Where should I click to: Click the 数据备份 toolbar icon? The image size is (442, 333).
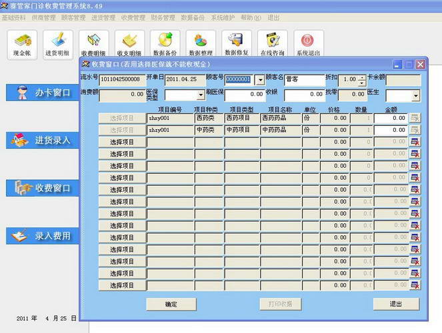pos(165,45)
